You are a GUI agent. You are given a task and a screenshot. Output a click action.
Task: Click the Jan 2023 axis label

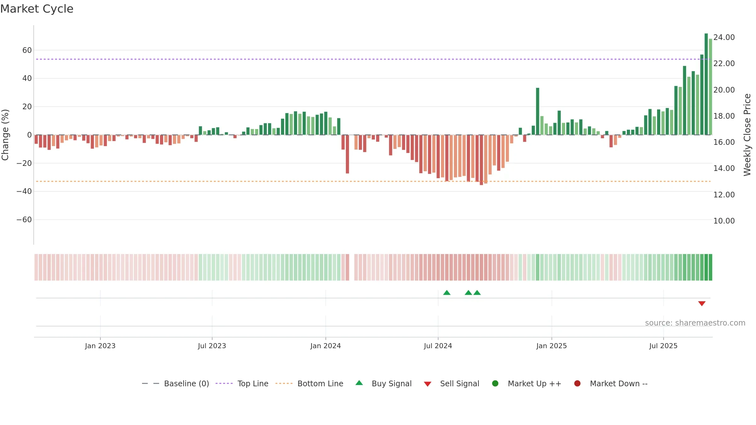tap(100, 346)
